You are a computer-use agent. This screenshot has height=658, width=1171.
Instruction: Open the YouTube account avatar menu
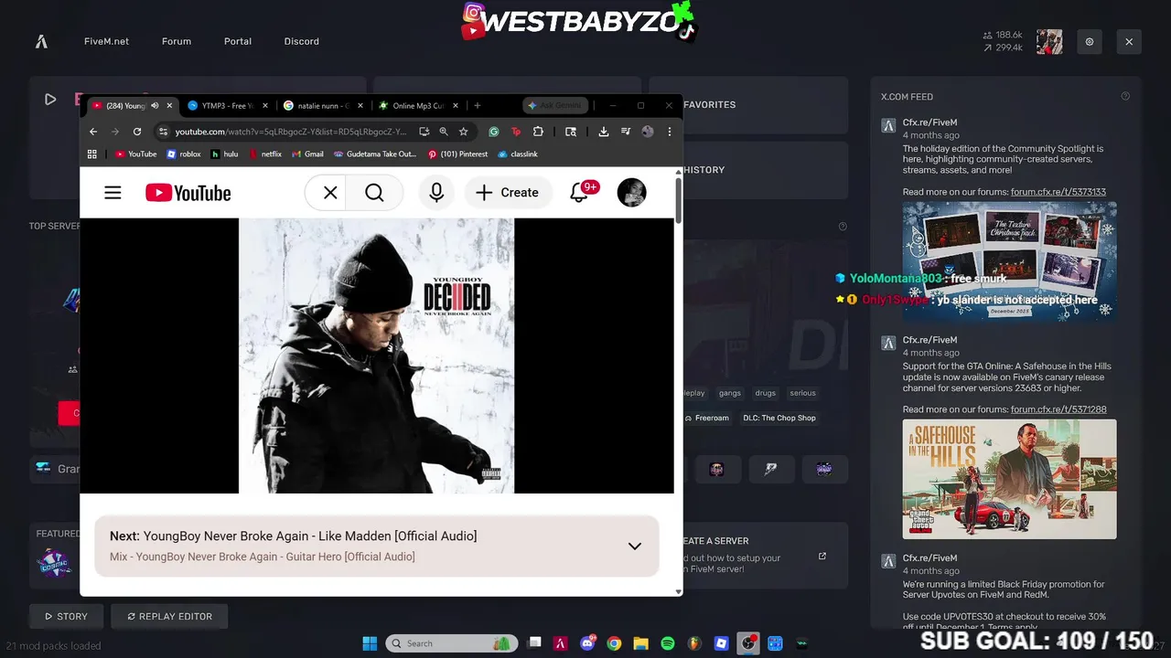pyautogui.click(x=632, y=193)
